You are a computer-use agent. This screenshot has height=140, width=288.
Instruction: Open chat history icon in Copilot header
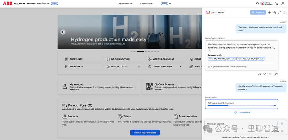coord(274,12)
